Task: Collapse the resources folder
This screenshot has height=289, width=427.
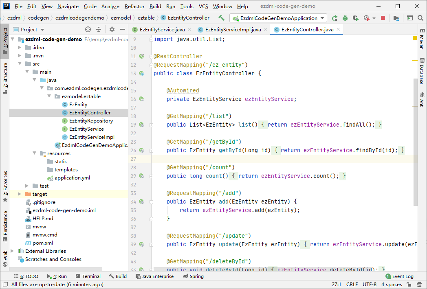Action: click(x=34, y=153)
